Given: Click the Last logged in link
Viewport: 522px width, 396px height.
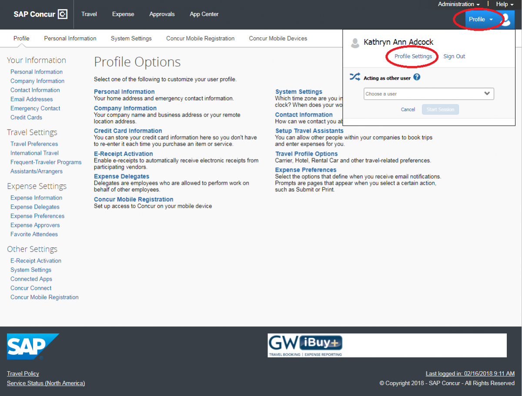Looking at the screenshot, I should 470,373.
